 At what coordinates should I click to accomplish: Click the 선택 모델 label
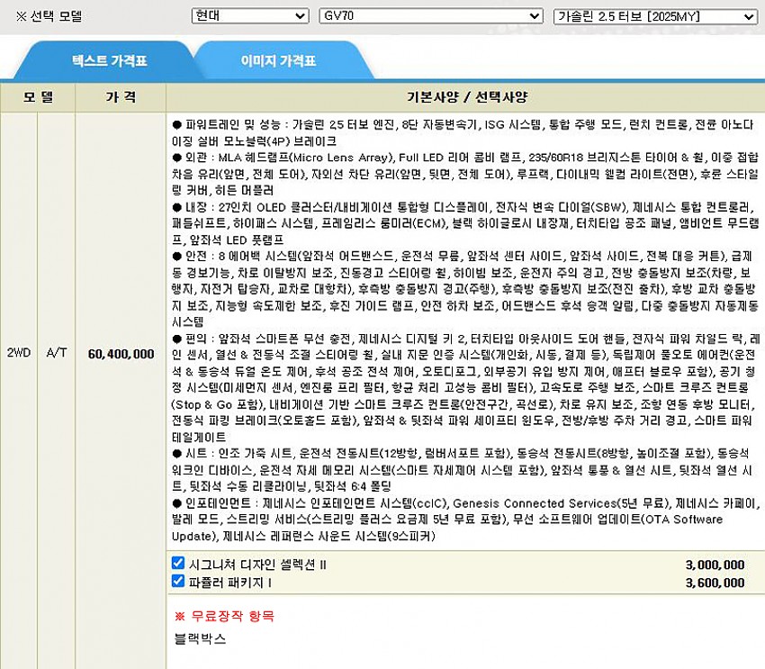click(x=56, y=17)
